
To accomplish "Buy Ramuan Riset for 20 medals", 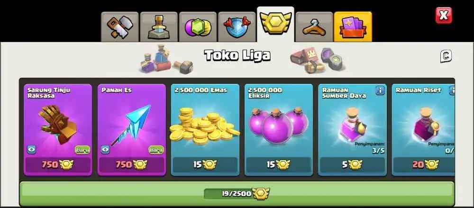I will coord(424,164).
